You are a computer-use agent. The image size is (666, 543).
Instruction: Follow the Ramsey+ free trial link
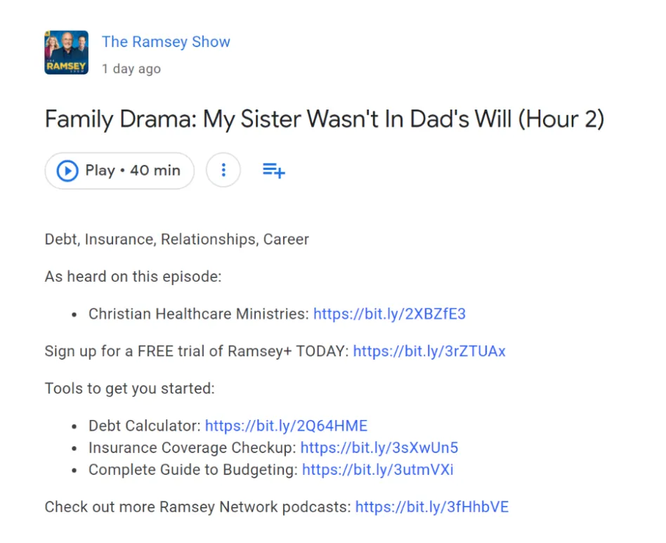point(429,351)
